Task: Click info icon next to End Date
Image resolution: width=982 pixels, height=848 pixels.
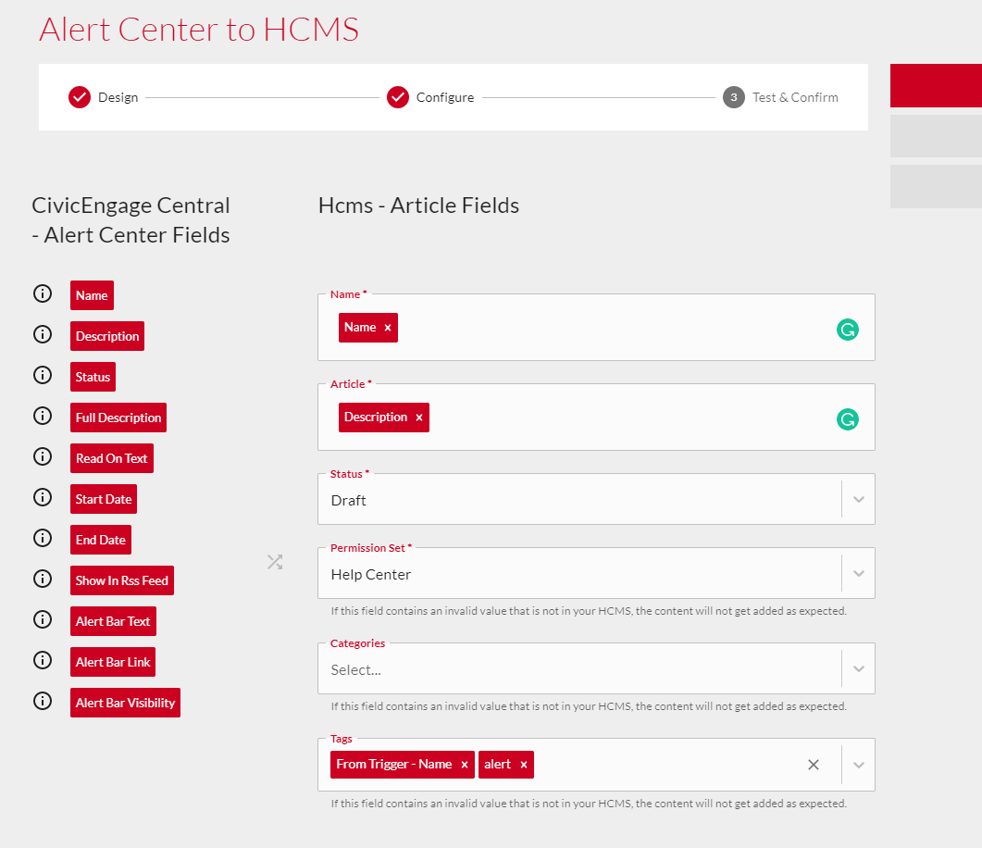Action: 43,537
